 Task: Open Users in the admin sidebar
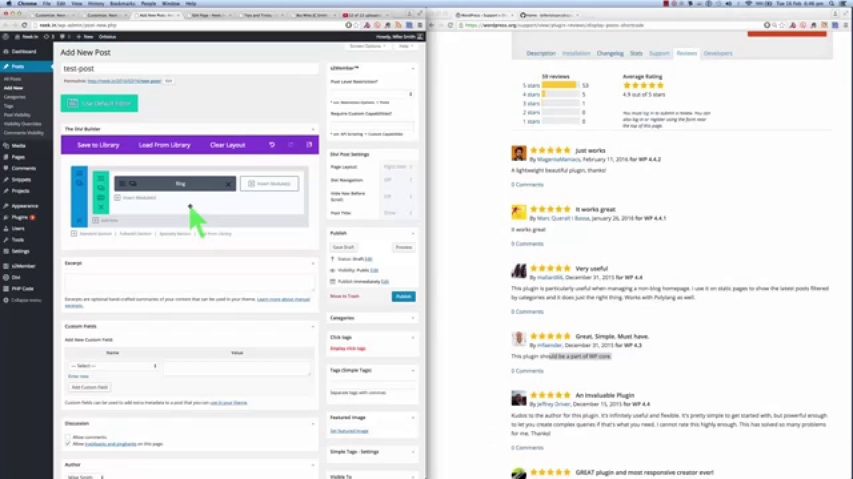(18, 228)
